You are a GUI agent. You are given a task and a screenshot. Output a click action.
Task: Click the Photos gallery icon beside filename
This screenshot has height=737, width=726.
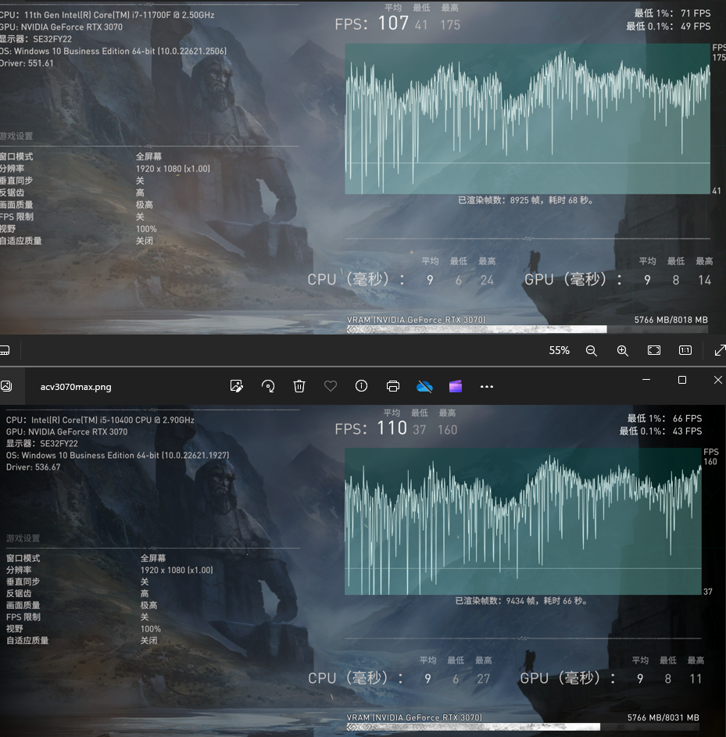(6, 386)
